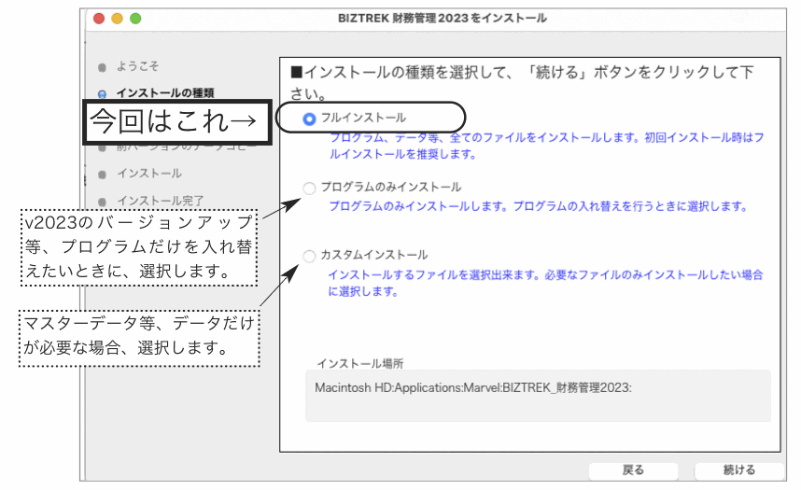Minimize the window using the yellow button
Screen dimensions: 801x490
117,19
